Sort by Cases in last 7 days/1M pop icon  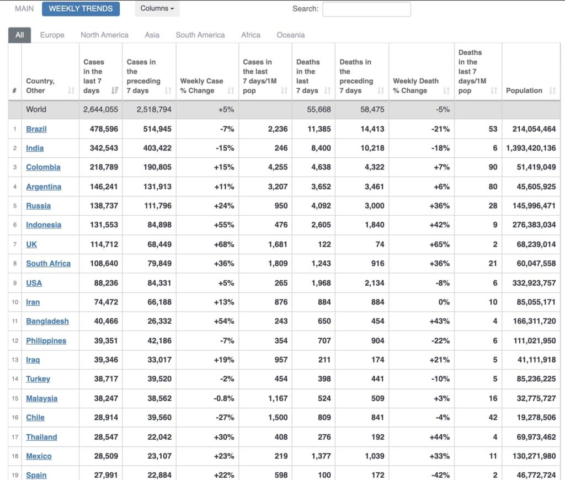(284, 90)
